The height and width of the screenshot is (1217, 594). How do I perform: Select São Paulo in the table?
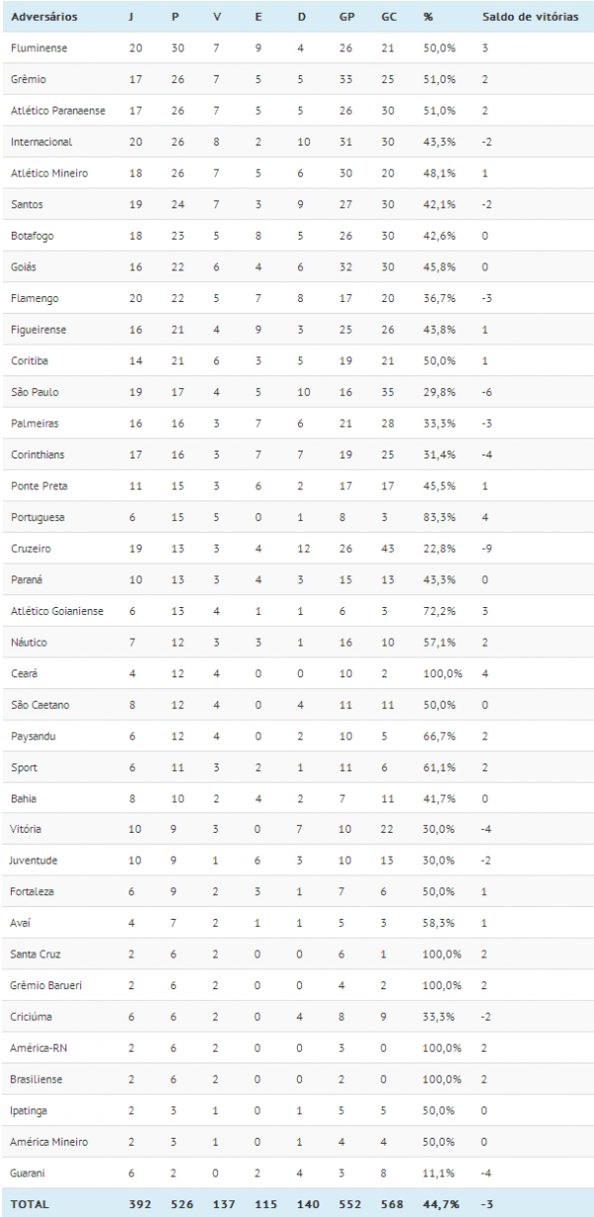34,392
